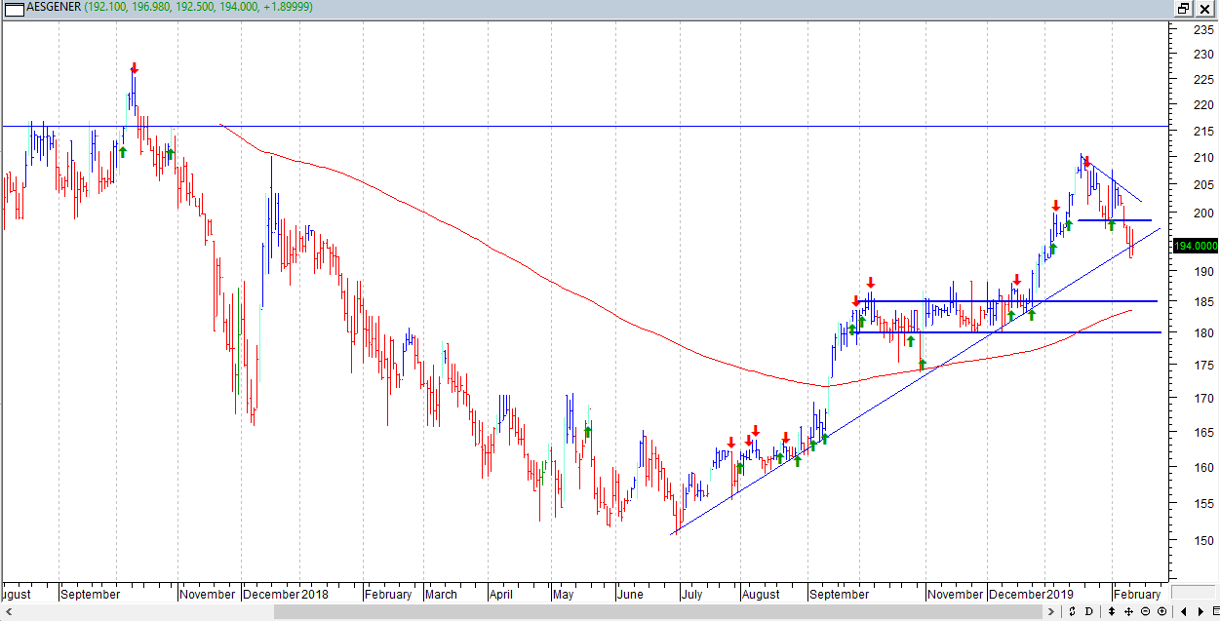Close the AESGENER chart window
This screenshot has height=621, width=1220.
(1205, 8)
